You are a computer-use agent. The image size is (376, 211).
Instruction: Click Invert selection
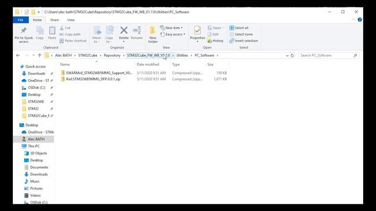click(244, 41)
